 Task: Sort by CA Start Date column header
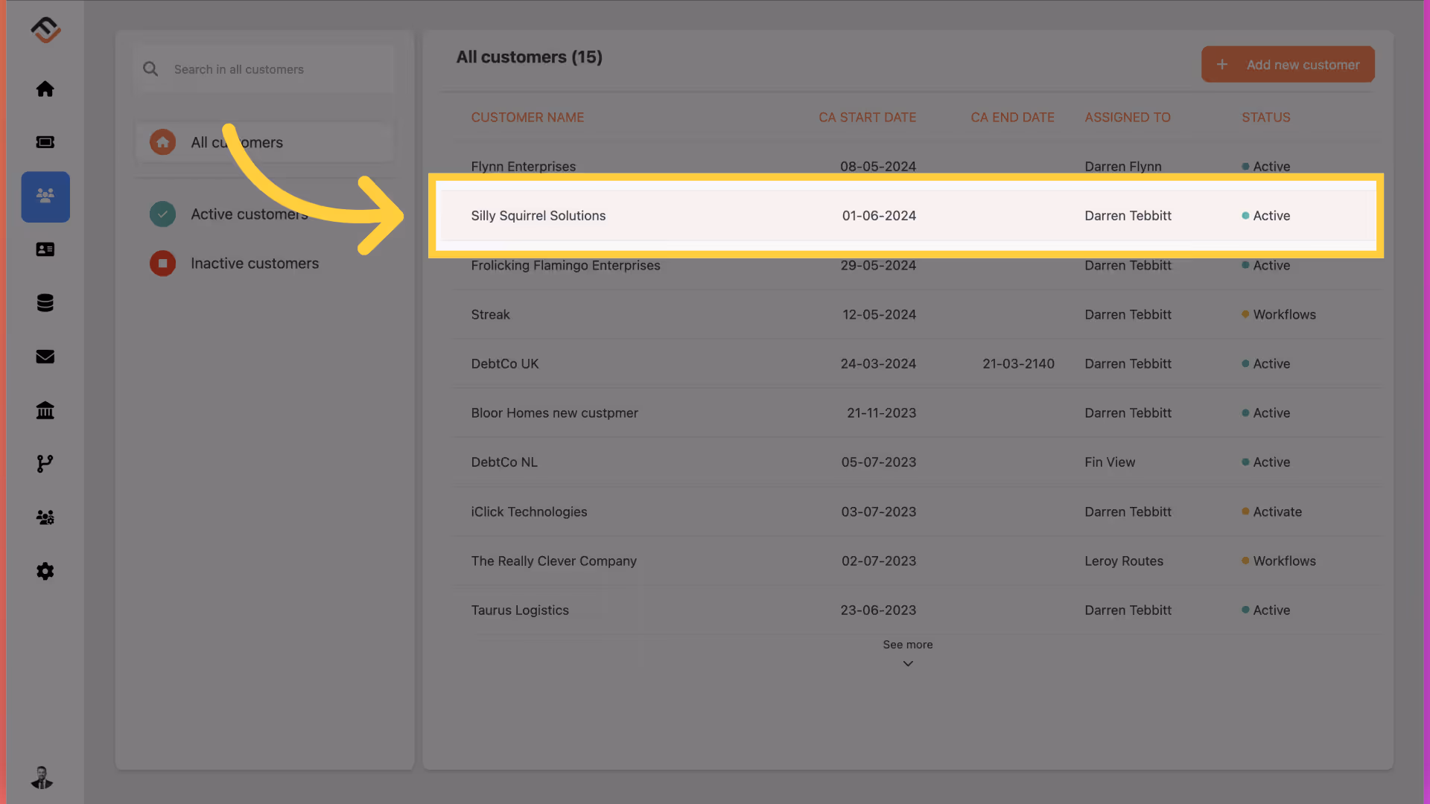point(867,118)
